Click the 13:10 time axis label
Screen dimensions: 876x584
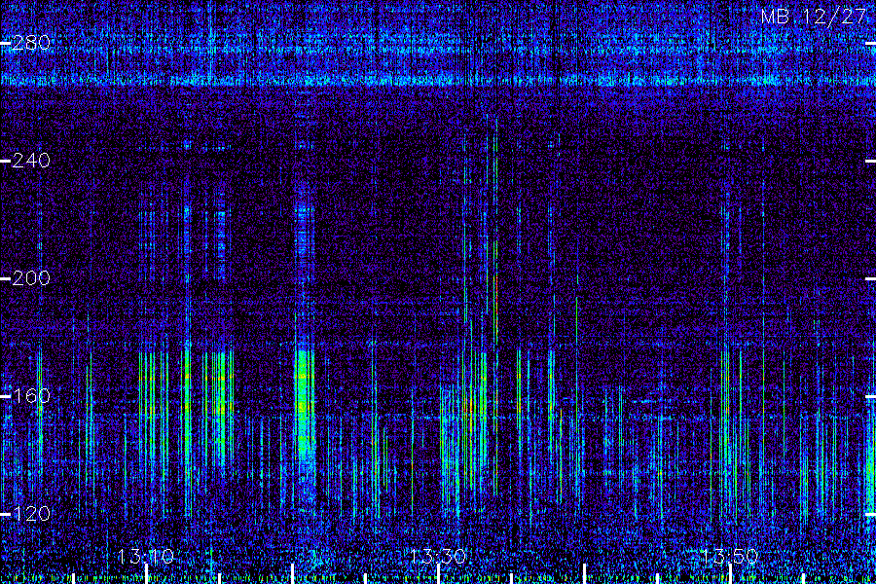pos(146,557)
